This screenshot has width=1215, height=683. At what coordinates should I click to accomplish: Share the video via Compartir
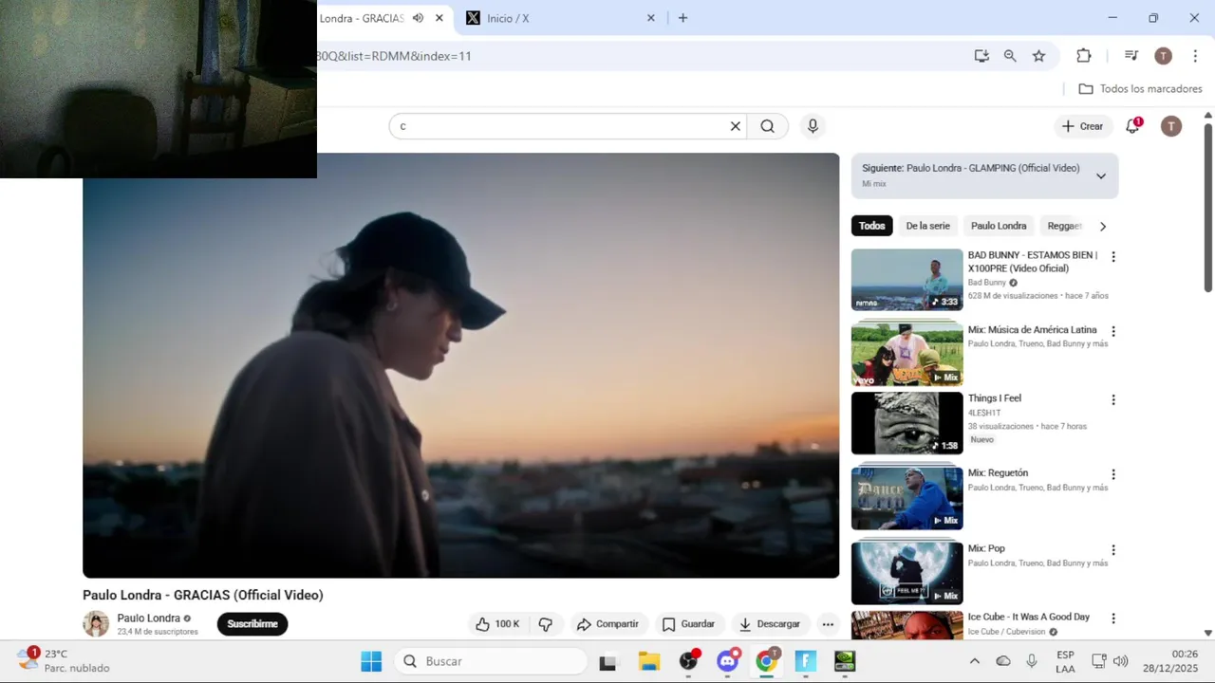coord(607,624)
